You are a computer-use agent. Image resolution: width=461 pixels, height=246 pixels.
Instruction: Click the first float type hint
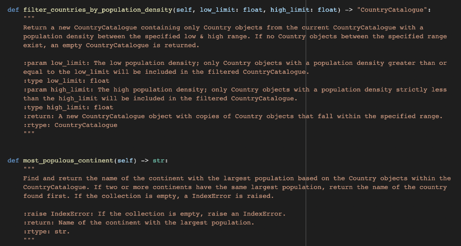pos(253,10)
